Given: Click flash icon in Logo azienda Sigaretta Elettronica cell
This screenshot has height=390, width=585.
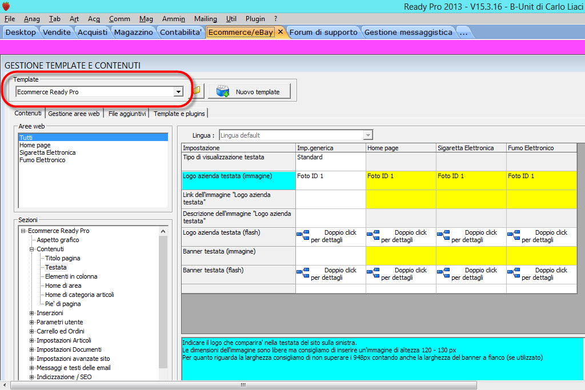Looking at the screenshot, I should pyautogui.click(x=443, y=235).
